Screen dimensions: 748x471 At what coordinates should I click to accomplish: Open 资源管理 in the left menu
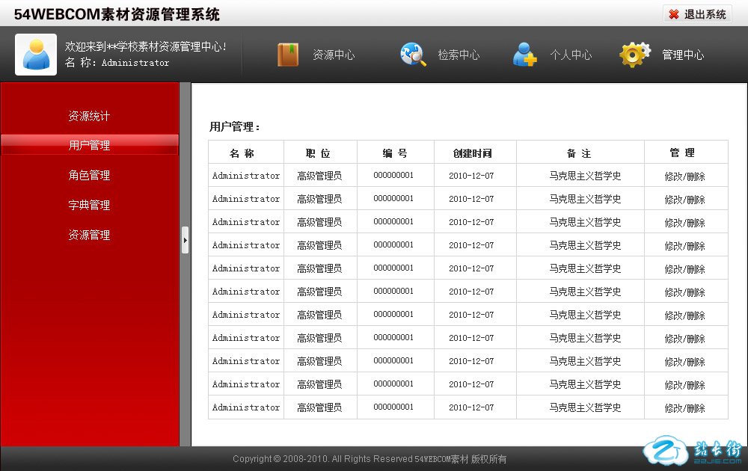89,235
